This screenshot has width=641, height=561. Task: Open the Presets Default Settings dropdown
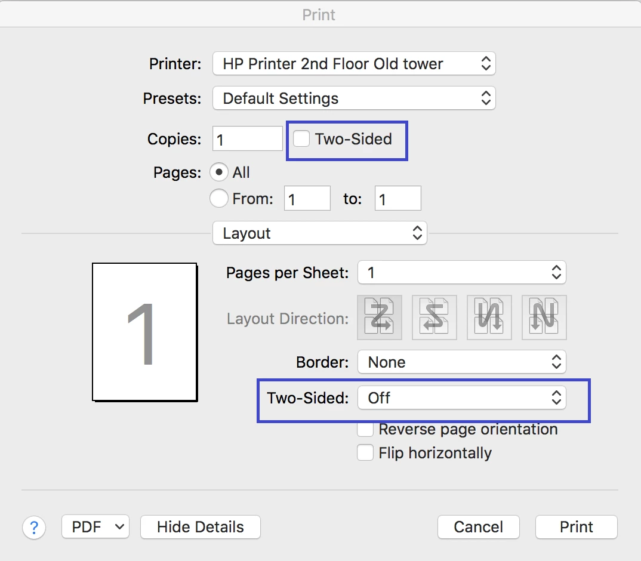(x=354, y=98)
